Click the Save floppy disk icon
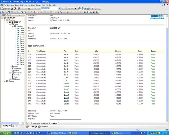The width and height of the screenshot is (169, 135). tap(12, 8)
